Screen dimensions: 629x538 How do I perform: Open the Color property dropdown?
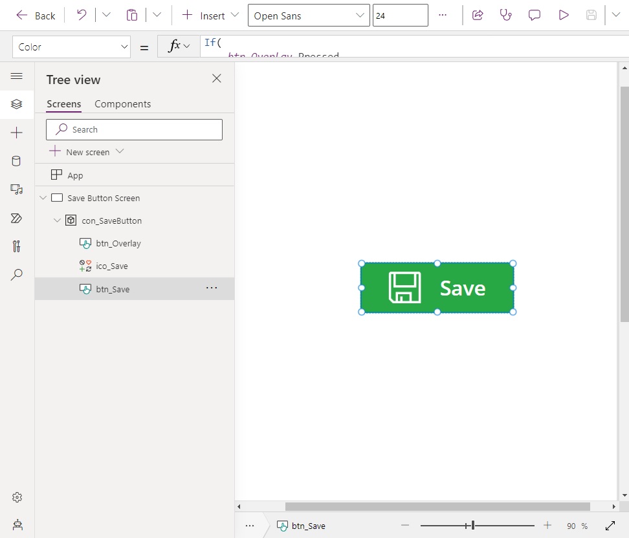[71, 46]
